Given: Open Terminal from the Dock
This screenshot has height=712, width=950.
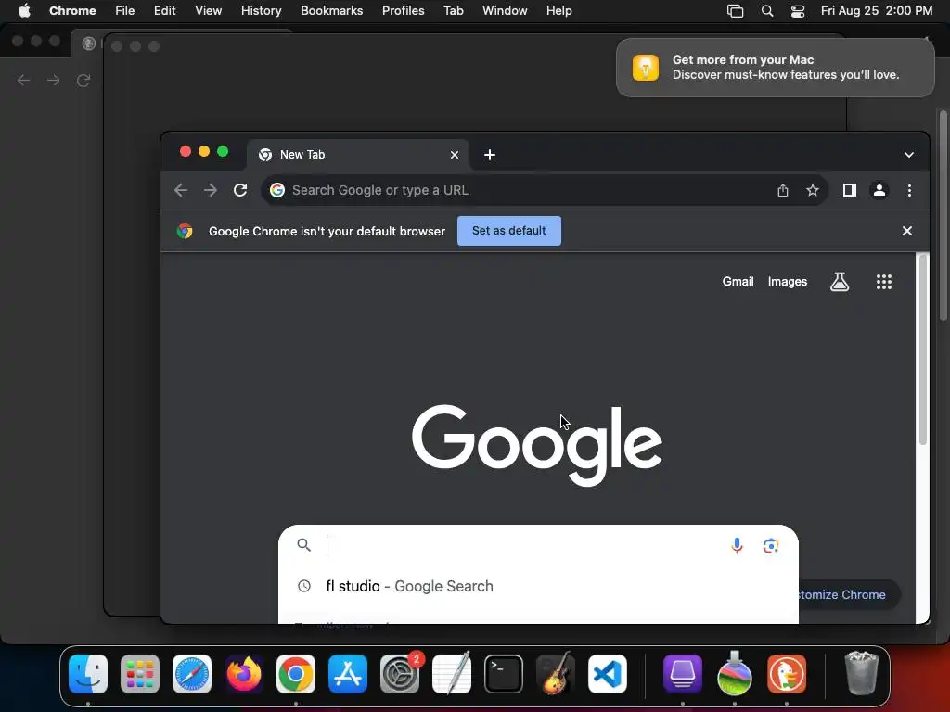Looking at the screenshot, I should pyautogui.click(x=504, y=674).
